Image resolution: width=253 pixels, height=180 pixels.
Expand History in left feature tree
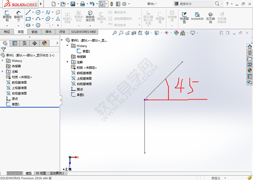tap(2, 61)
